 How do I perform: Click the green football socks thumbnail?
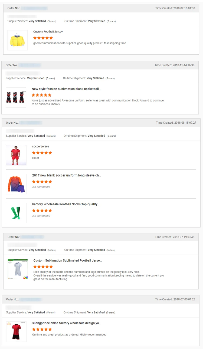[x=16, y=213]
